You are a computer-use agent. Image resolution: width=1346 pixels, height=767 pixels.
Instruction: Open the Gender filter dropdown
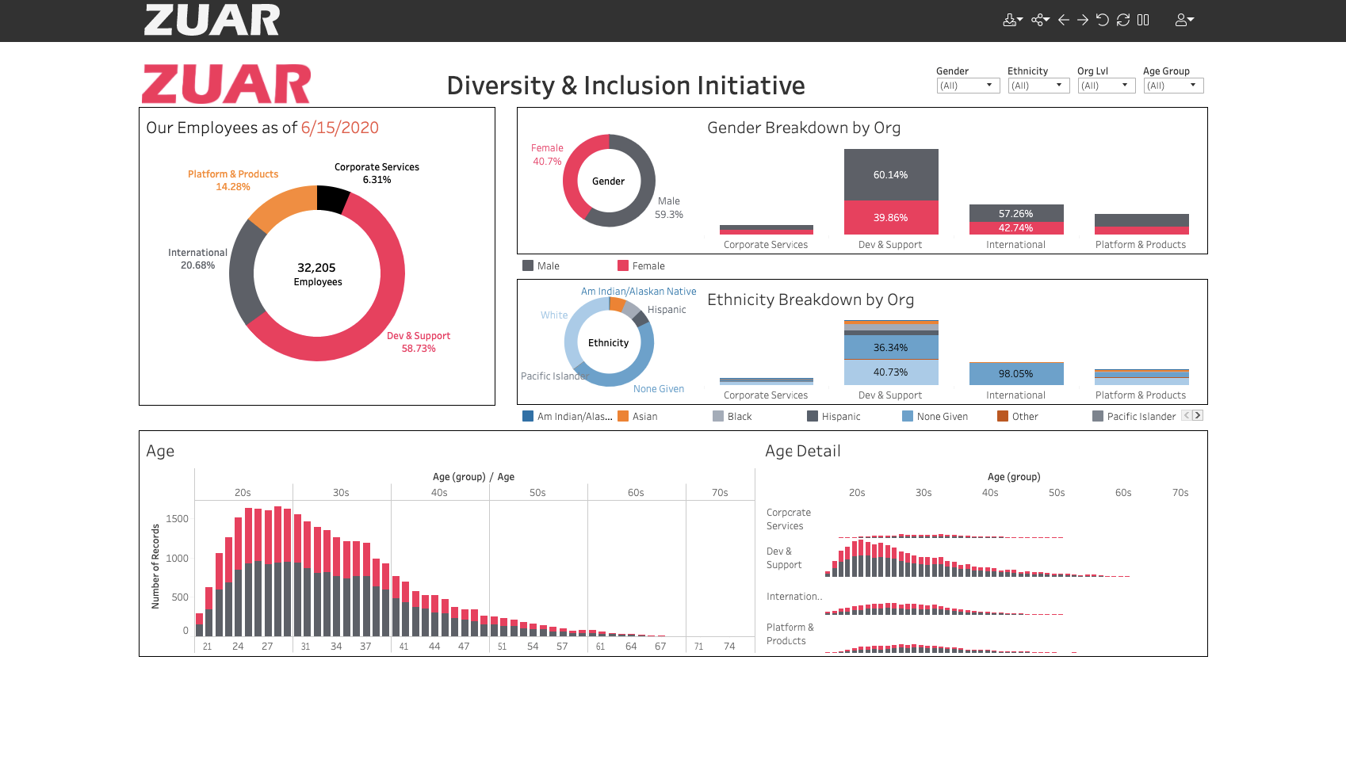pos(990,85)
